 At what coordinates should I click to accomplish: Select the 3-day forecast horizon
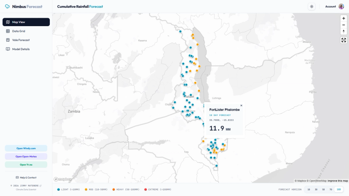316,189
